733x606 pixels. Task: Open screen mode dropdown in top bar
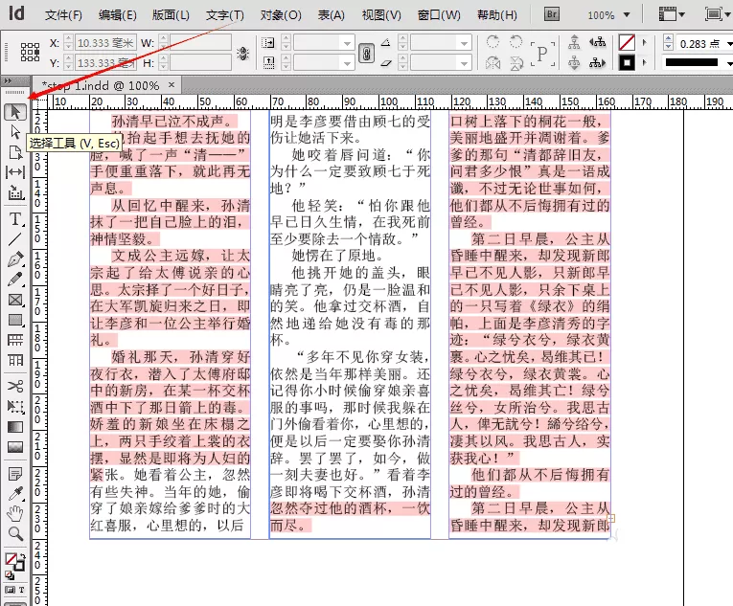click(728, 15)
